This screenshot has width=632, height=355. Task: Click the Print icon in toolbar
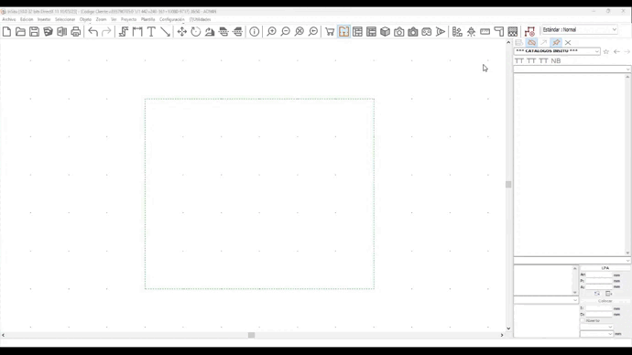pyautogui.click(x=75, y=31)
